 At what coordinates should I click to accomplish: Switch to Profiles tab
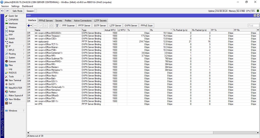tap(68, 21)
